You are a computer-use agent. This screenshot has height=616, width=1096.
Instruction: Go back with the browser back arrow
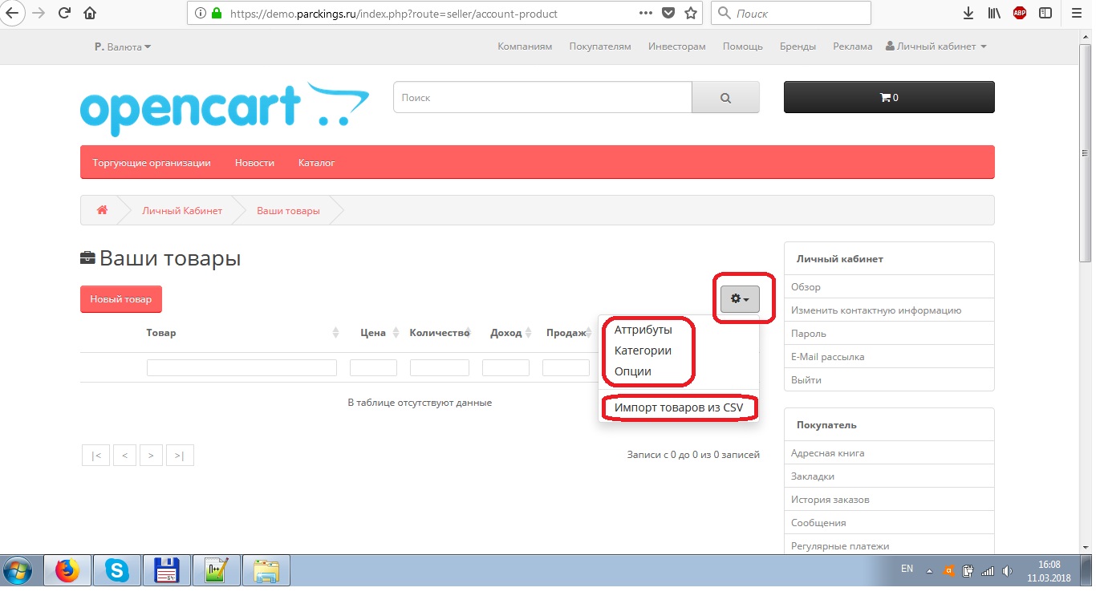(14, 13)
